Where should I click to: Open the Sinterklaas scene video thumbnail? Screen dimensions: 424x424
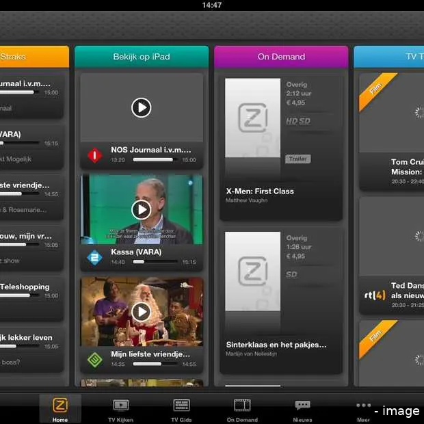click(x=142, y=312)
